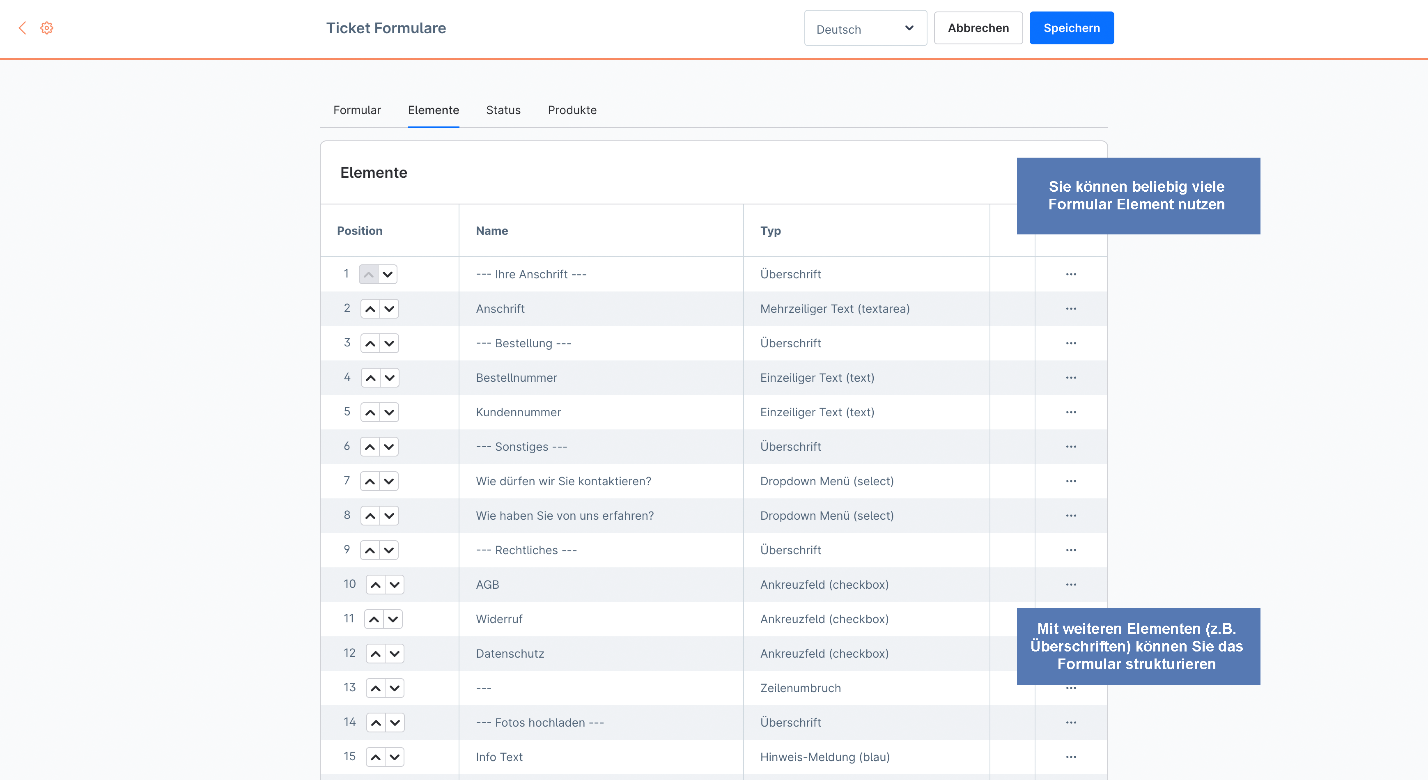Open options menu for '--- Ihre Anschrift ---'
The width and height of the screenshot is (1428, 780).
1070,274
